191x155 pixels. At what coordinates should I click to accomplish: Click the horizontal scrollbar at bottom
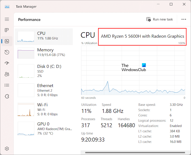(131, 153)
